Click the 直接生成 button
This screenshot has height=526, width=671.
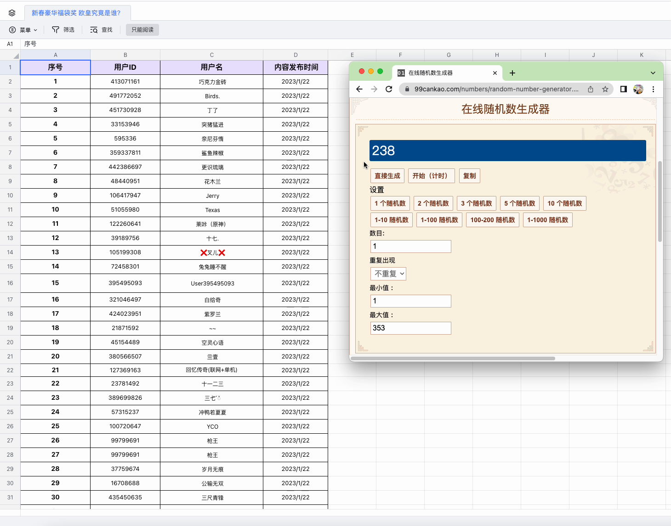point(387,176)
